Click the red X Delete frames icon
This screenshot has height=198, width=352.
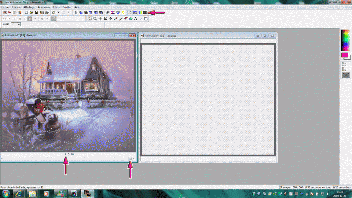coord(113,13)
